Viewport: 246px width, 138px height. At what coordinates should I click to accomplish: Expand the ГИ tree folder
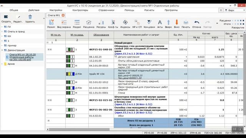[x=2, y=27]
